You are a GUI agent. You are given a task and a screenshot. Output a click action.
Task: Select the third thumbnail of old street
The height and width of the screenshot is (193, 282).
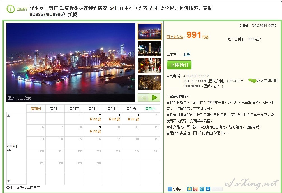click(x=150, y=65)
